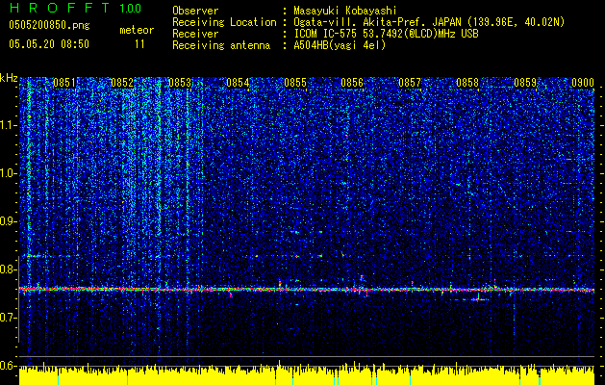Select the observer name Masayuki Kobayashi
Viewport: 605px width, 385px height.
(345, 11)
